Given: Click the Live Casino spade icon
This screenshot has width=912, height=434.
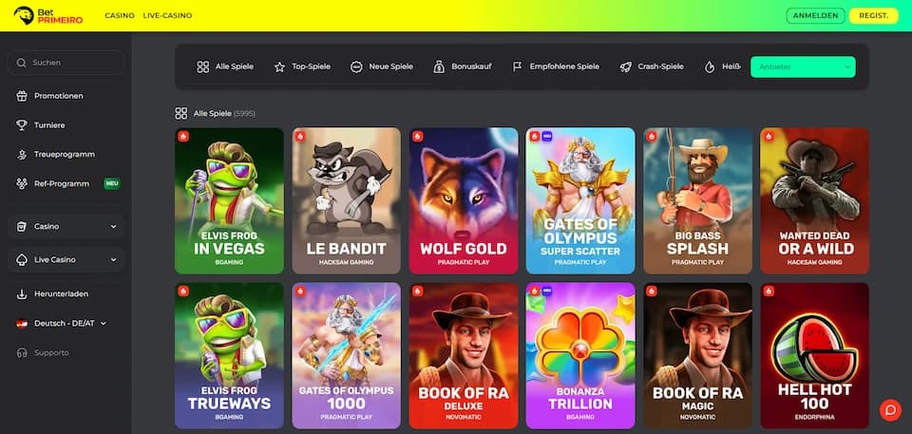Looking at the screenshot, I should tap(22, 259).
